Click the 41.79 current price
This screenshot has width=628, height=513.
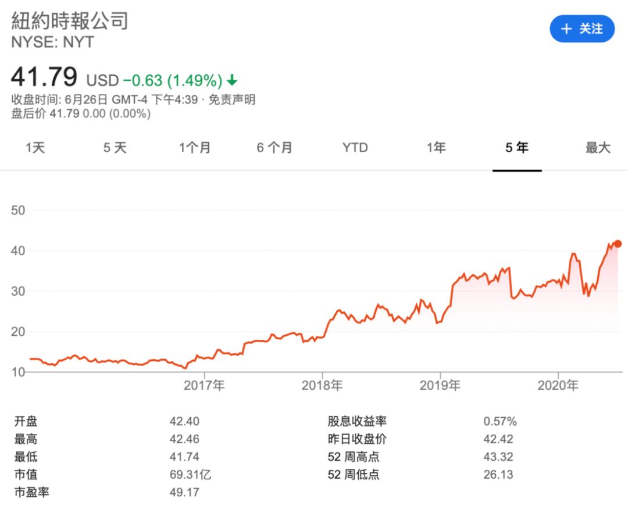click(44, 77)
